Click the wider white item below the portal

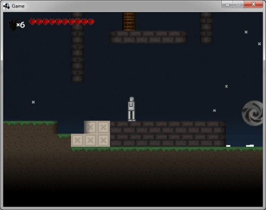pyautogui.click(x=250, y=146)
